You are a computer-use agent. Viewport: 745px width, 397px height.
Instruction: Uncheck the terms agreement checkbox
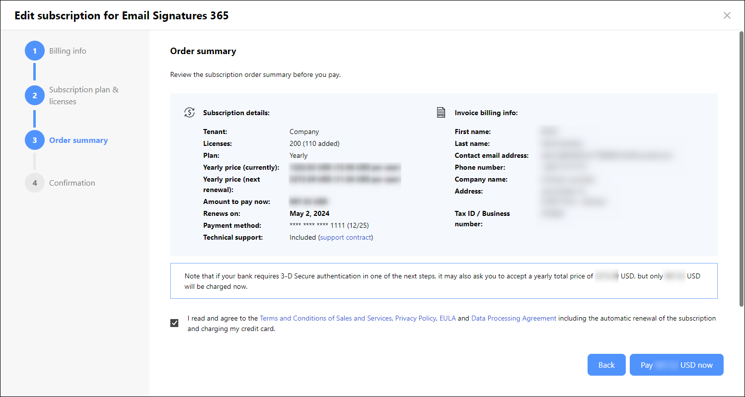click(174, 323)
